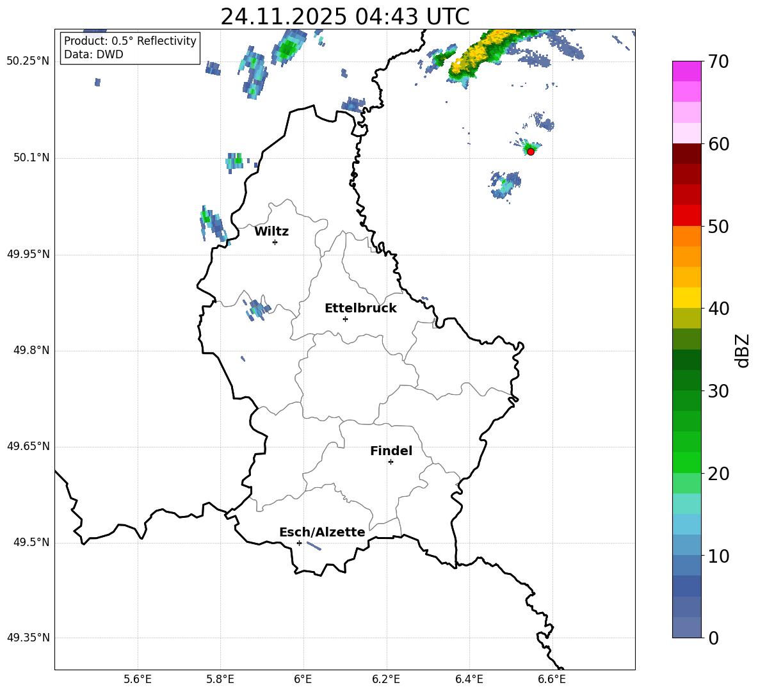Pick the dark maroon band below 60 dBZ

click(x=687, y=154)
